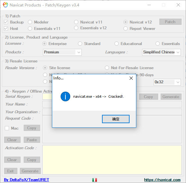Click the blue info icon in dialog
This screenshot has height=183, width=186.
(65, 96)
